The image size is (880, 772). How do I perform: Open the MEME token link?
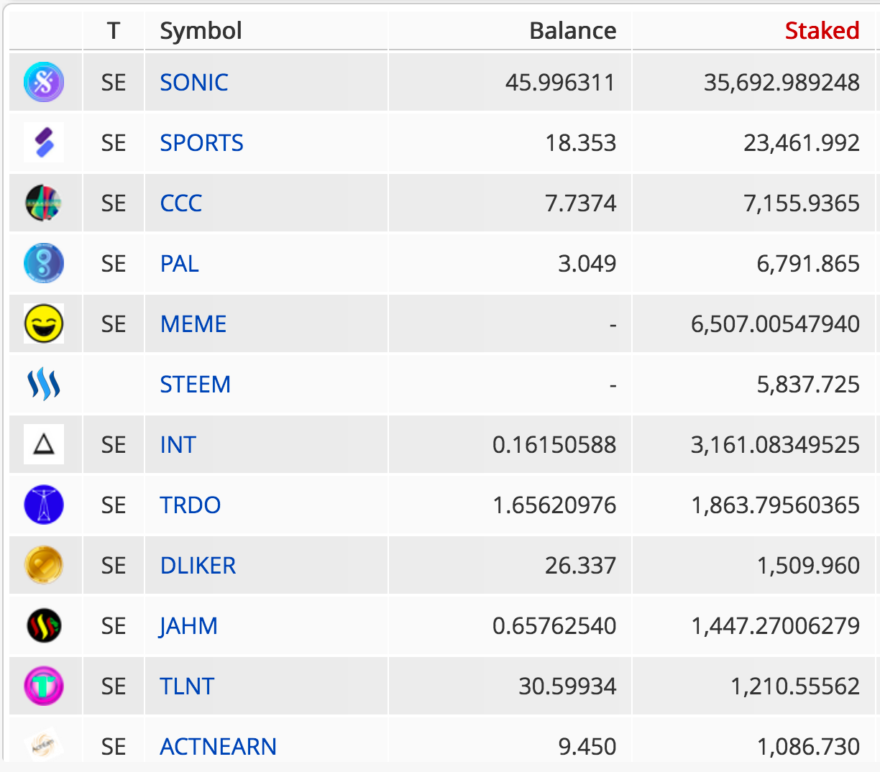[193, 324]
